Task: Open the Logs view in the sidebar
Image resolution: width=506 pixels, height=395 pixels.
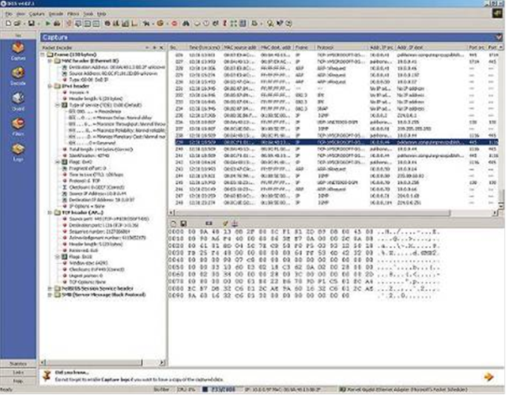Action: coord(18,152)
